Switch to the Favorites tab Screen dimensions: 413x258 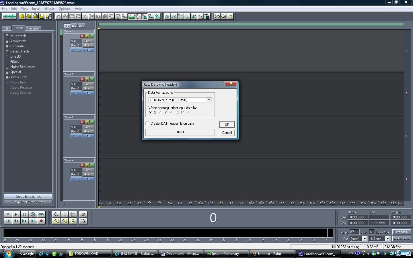point(34,28)
